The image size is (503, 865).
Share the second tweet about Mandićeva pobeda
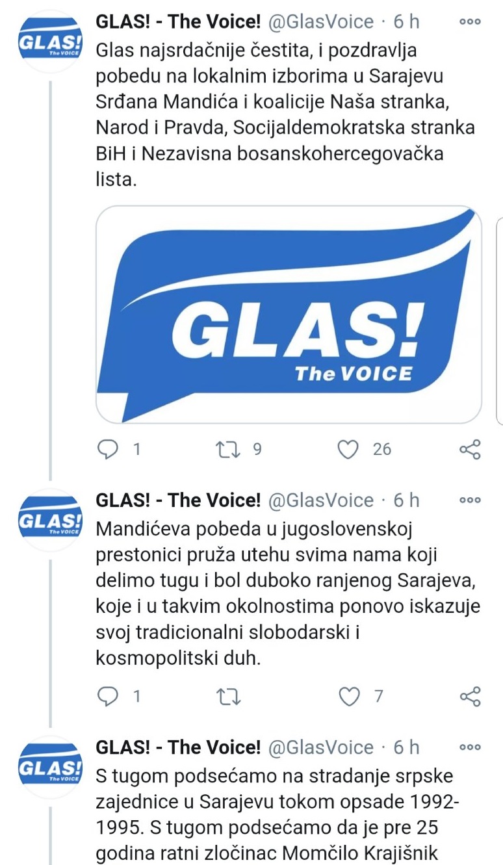470,697
